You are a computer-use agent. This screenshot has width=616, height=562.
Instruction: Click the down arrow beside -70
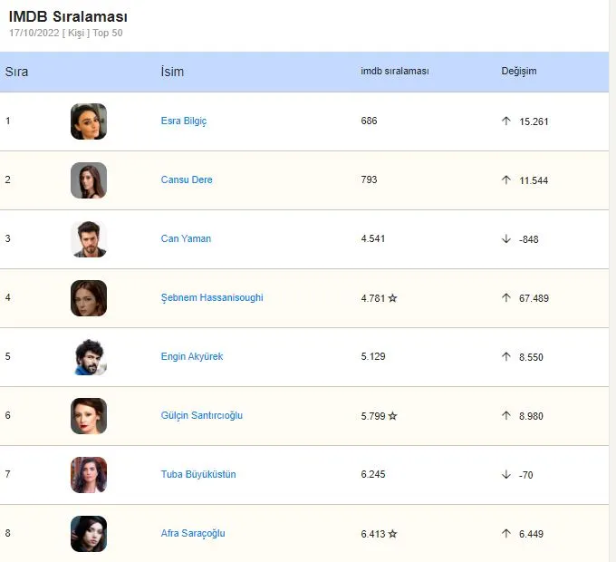tap(506, 475)
